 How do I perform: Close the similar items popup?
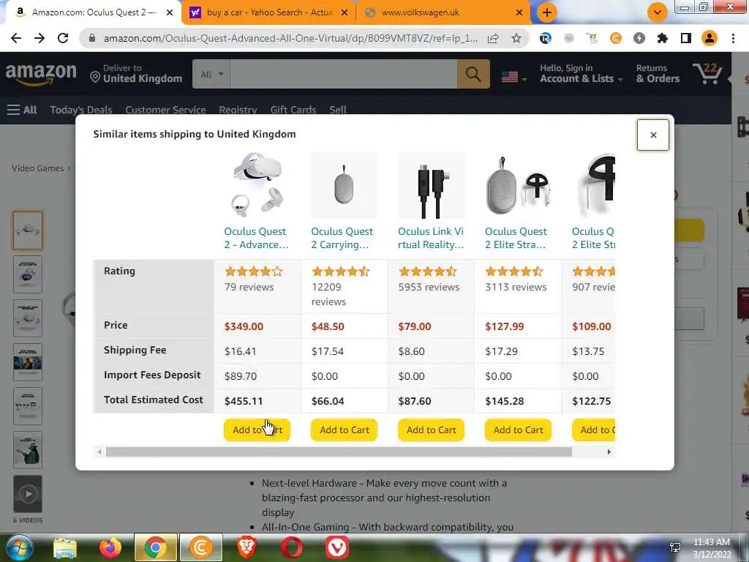[x=653, y=135]
